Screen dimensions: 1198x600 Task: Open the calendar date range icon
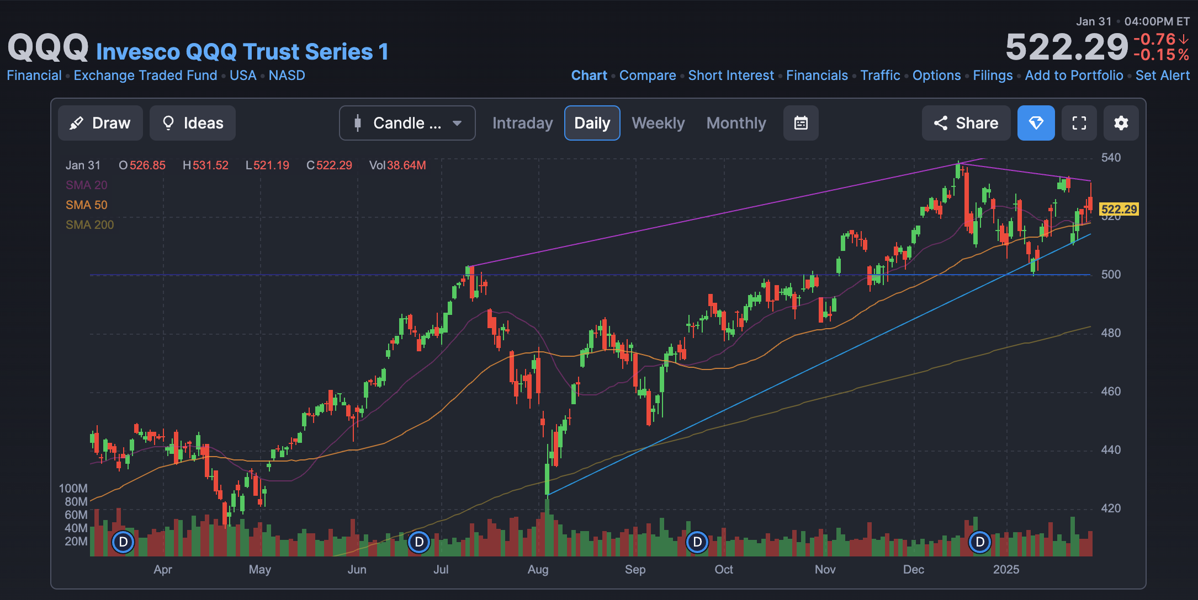[801, 123]
